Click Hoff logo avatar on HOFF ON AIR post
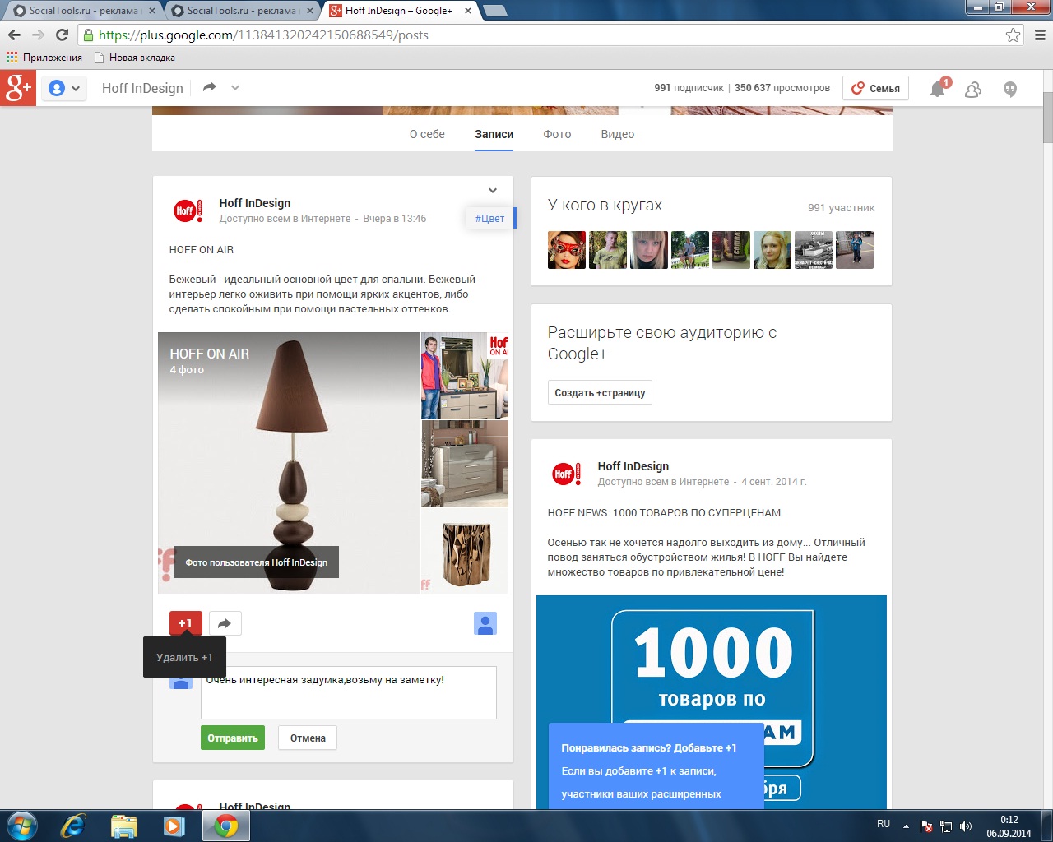1053x842 pixels. tap(188, 211)
